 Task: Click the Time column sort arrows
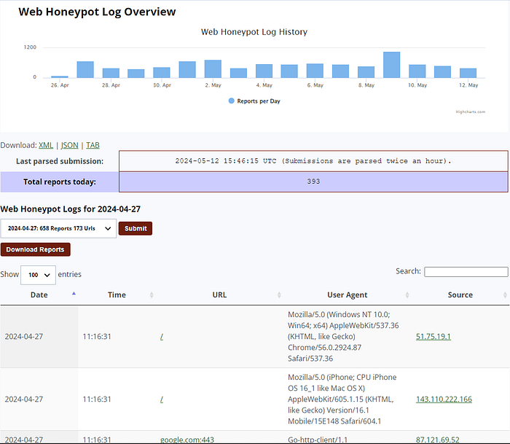152,295
